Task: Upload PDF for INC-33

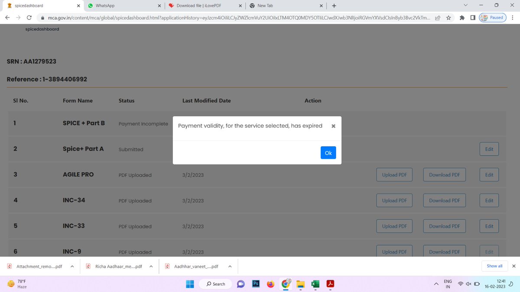Action: pyautogui.click(x=394, y=226)
